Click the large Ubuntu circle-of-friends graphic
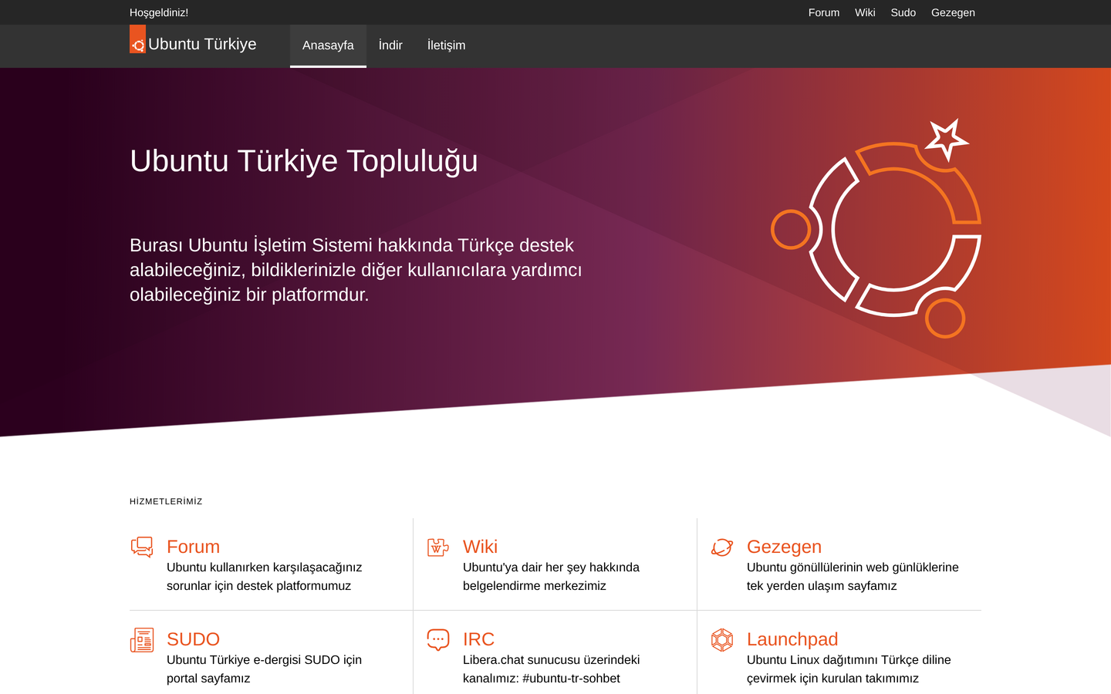Image resolution: width=1111 pixels, height=694 pixels. click(876, 228)
